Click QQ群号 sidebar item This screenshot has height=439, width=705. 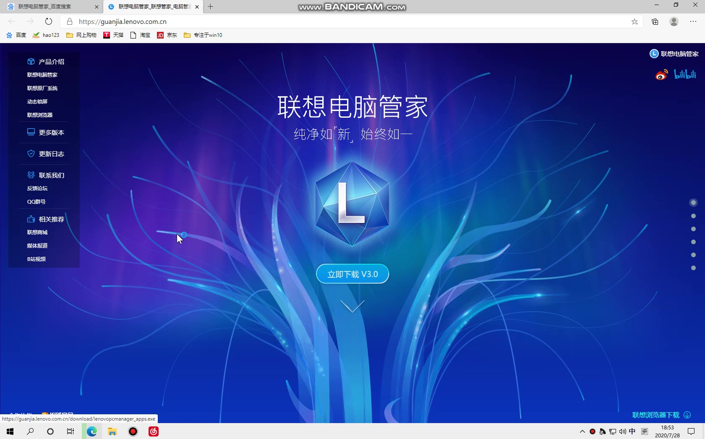(x=36, y=202)
